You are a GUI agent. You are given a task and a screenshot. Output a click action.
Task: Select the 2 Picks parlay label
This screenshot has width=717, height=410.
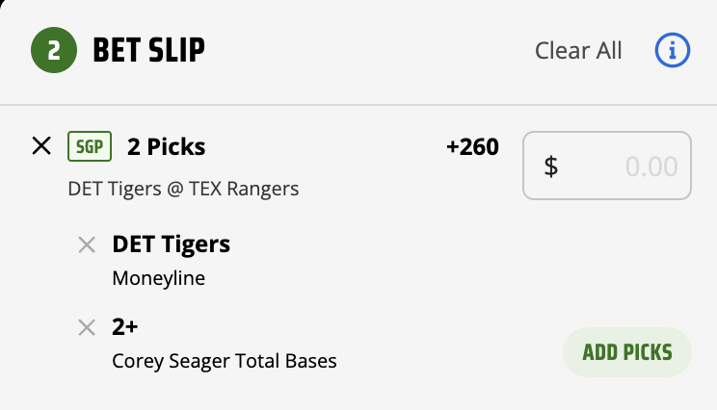(x=167, y=147)
